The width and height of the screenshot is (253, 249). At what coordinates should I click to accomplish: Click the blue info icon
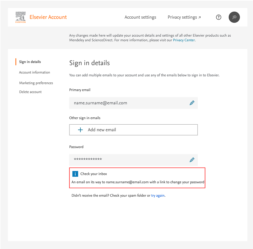click(75, 174)
